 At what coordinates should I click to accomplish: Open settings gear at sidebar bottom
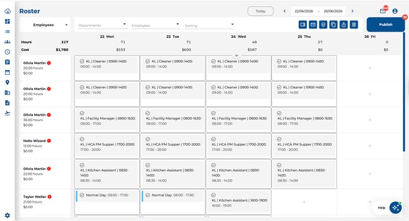tap(7, 216)
